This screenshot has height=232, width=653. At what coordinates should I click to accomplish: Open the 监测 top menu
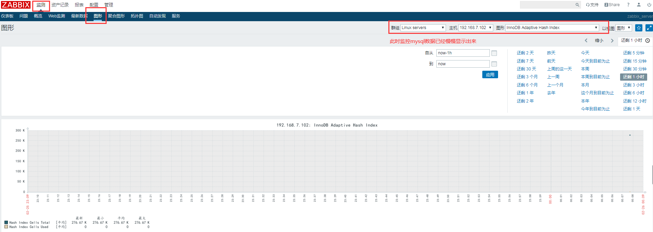[41, 5]
